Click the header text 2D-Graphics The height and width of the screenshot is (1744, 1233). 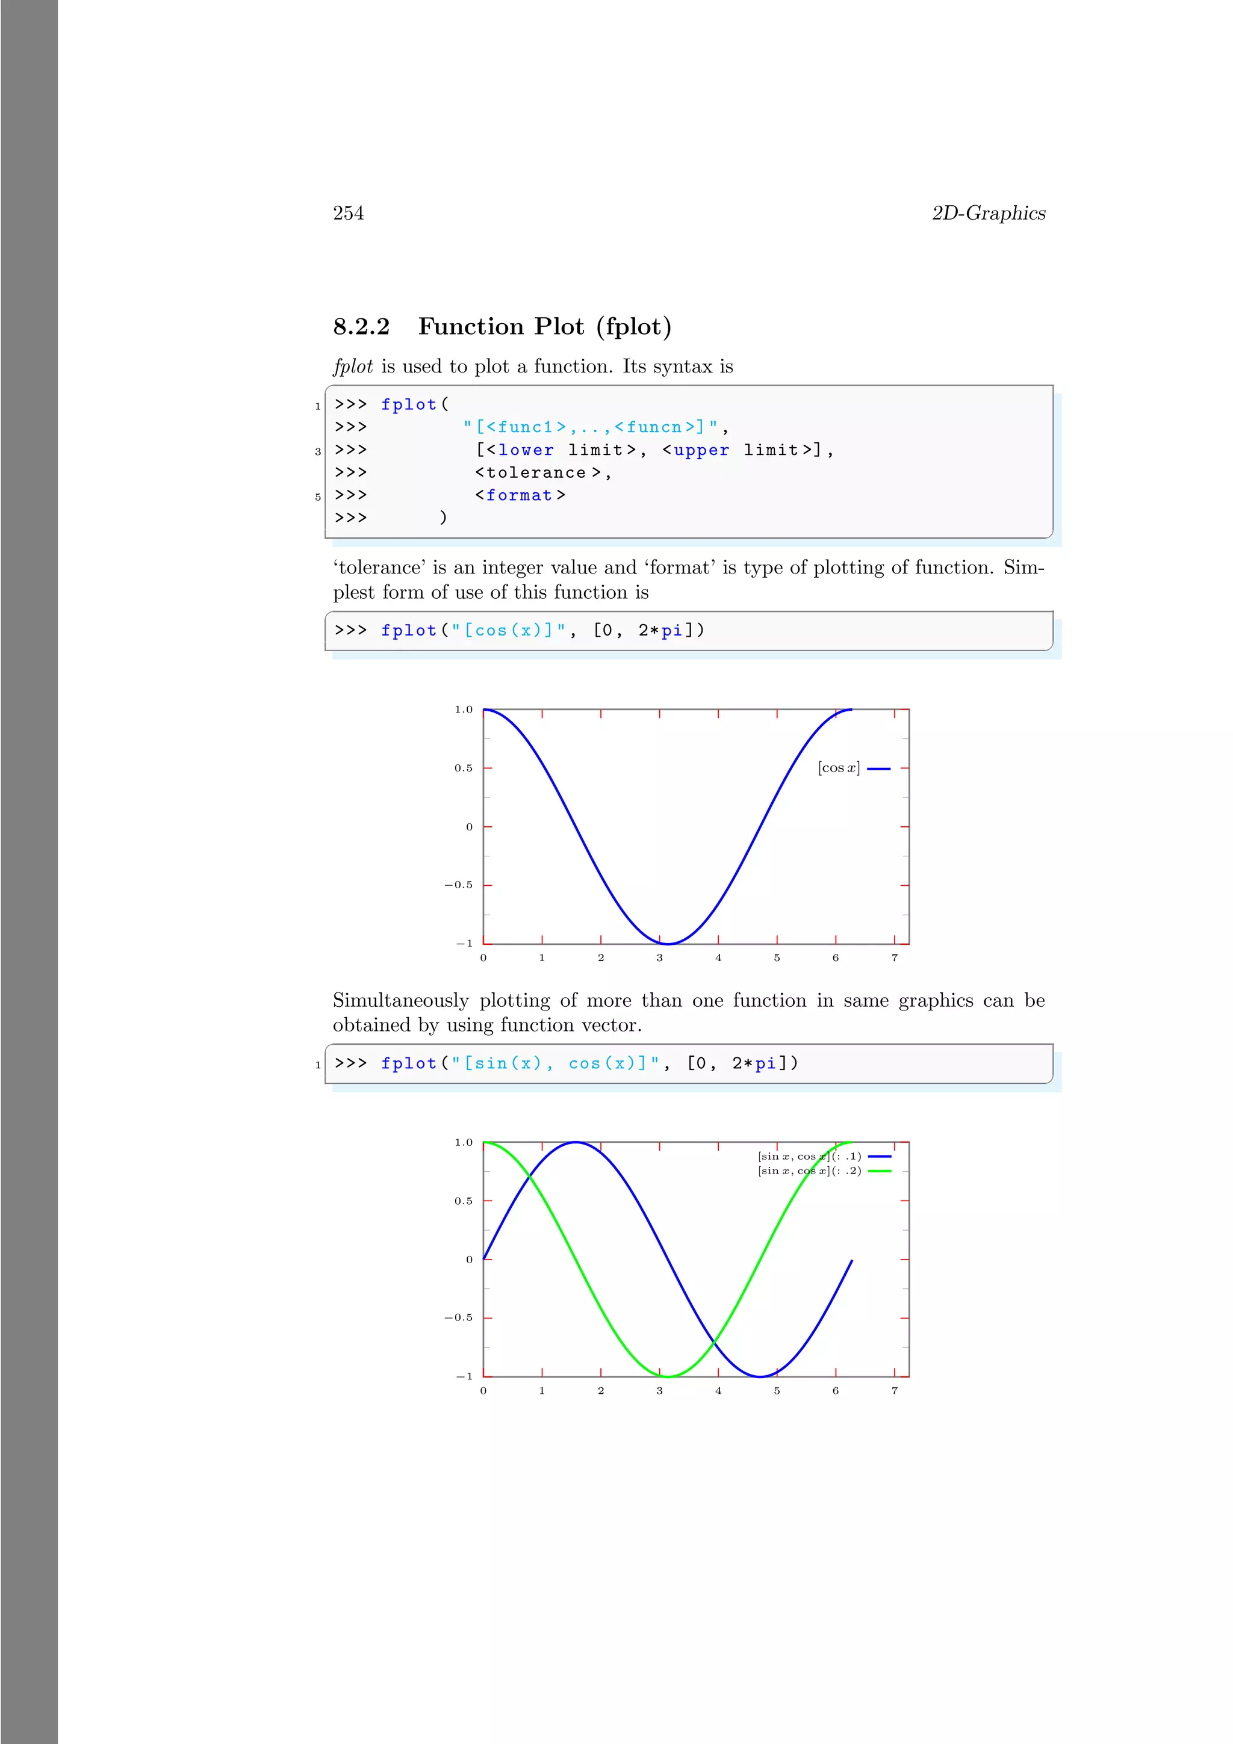989,214
